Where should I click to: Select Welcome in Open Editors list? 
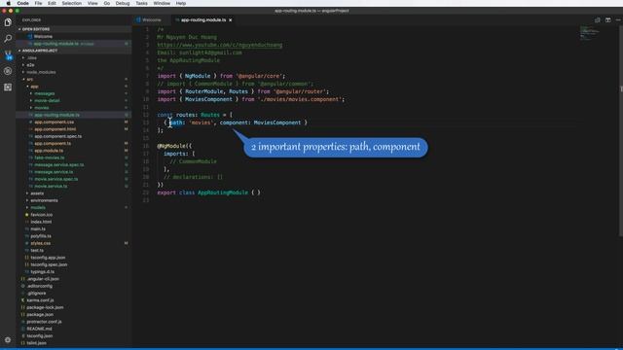[43, 37]
